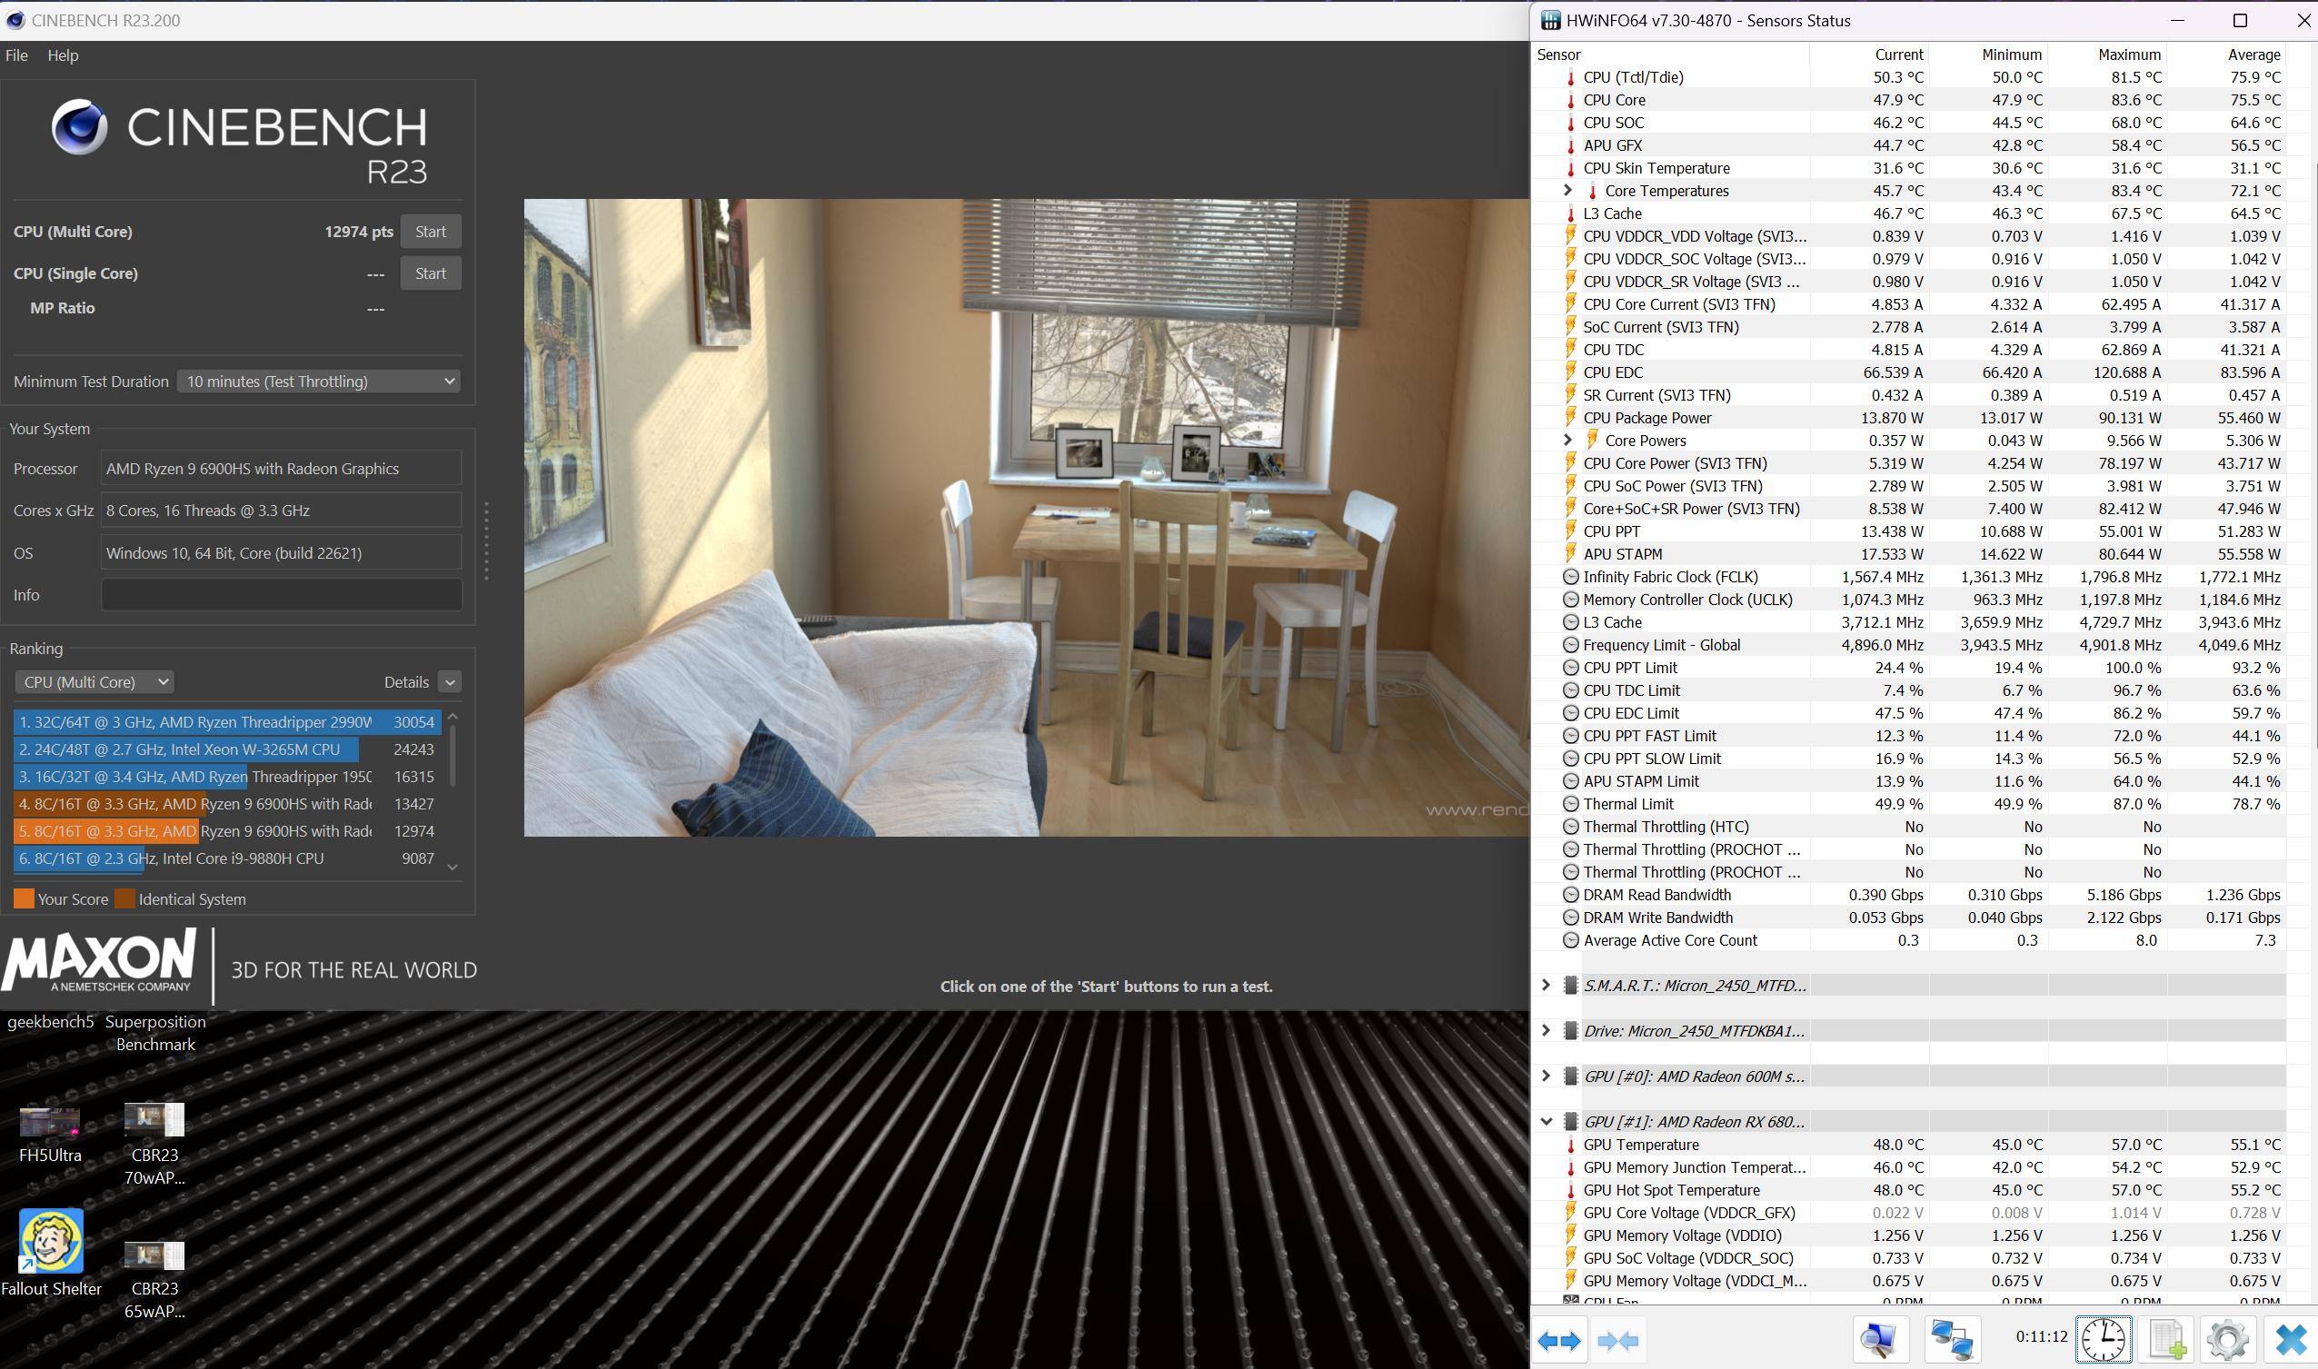Open the CPU (Multi Core) ranking dropdown

point(95,681)
